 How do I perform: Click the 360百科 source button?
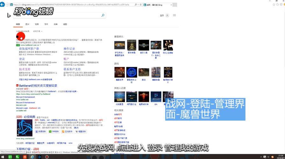[54, 131]
